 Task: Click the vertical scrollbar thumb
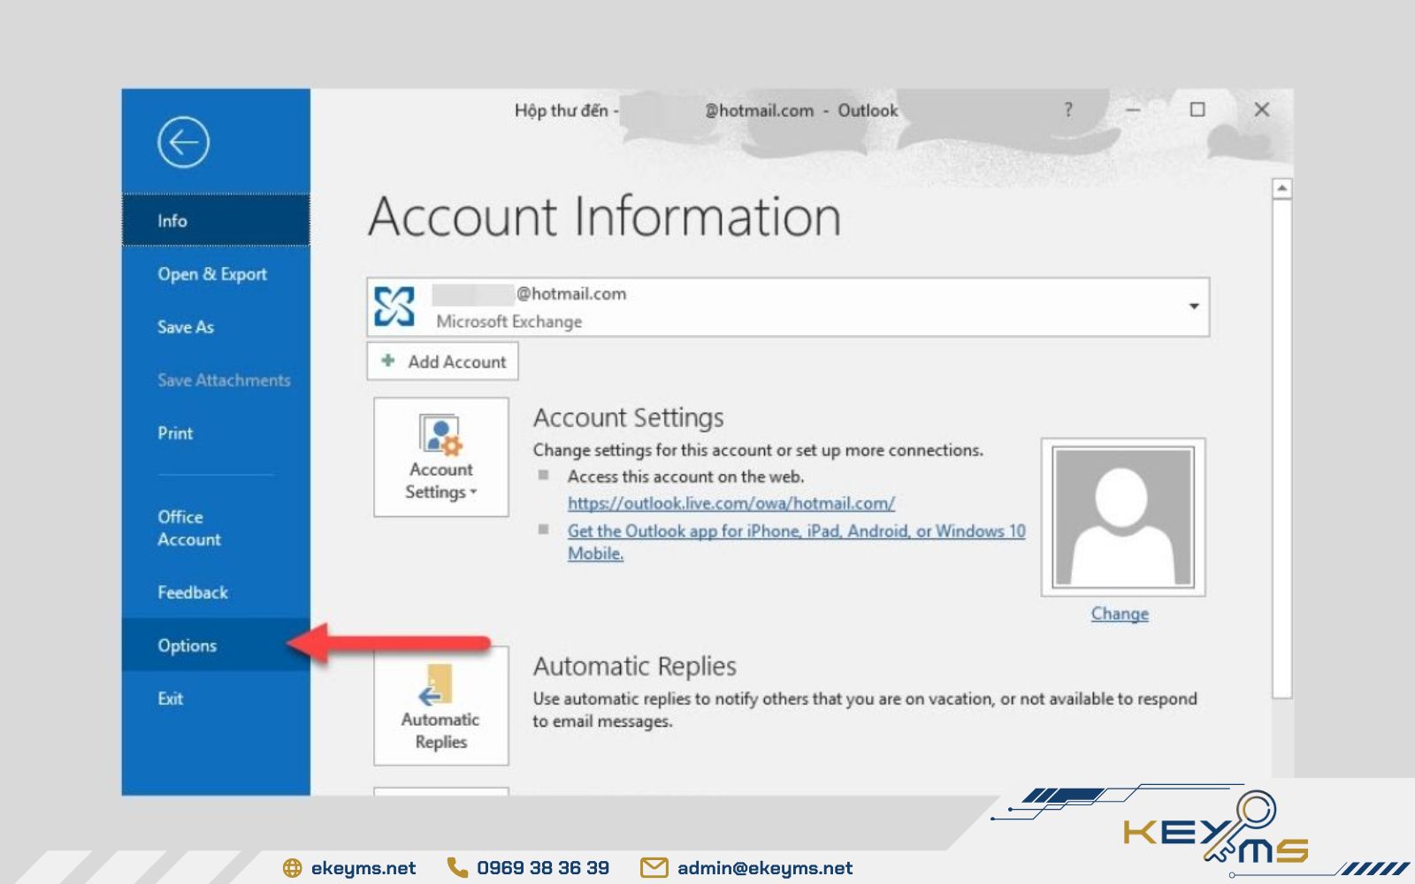pyautogui.click(x=1281, y=449)
